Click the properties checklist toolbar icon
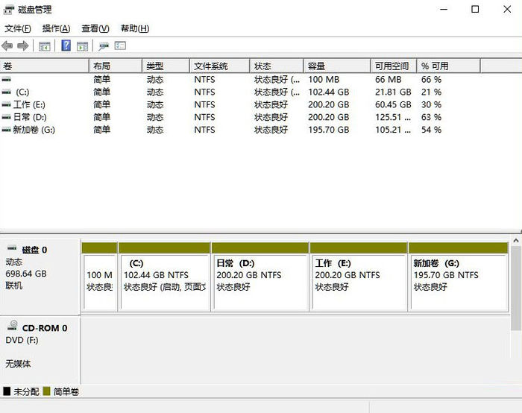Image resolution: width=522 pixels, height=413 pixels. click(120, 46)
